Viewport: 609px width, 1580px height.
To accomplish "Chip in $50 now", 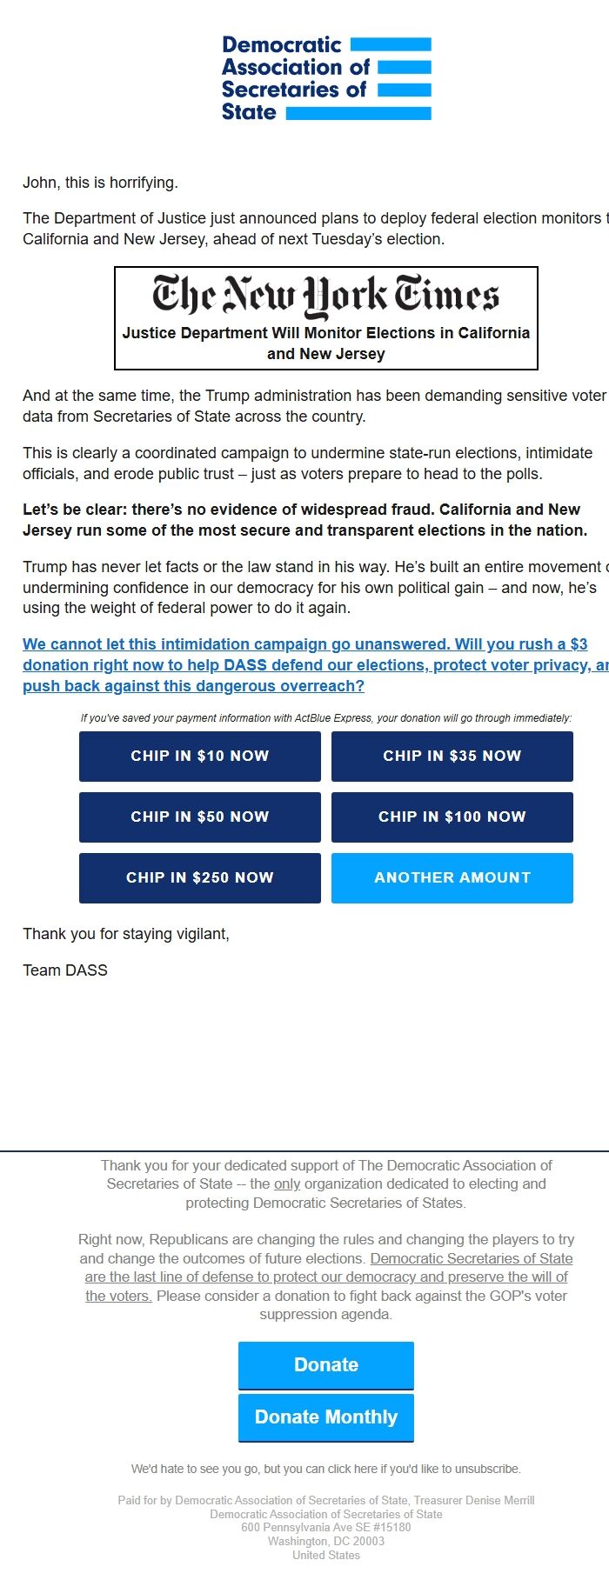I will 199,817.
